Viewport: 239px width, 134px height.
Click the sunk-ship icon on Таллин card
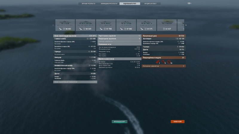coord(122,29)
